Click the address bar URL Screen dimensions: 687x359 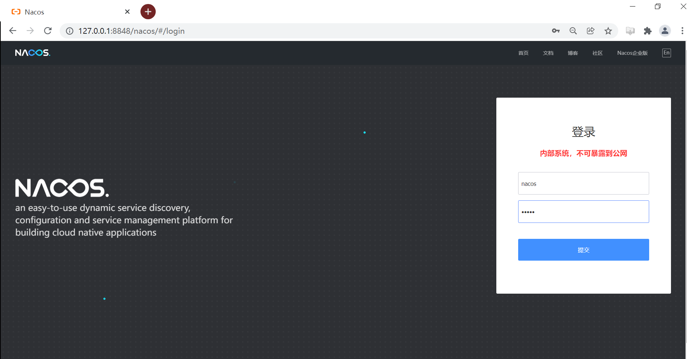[131, 31]
